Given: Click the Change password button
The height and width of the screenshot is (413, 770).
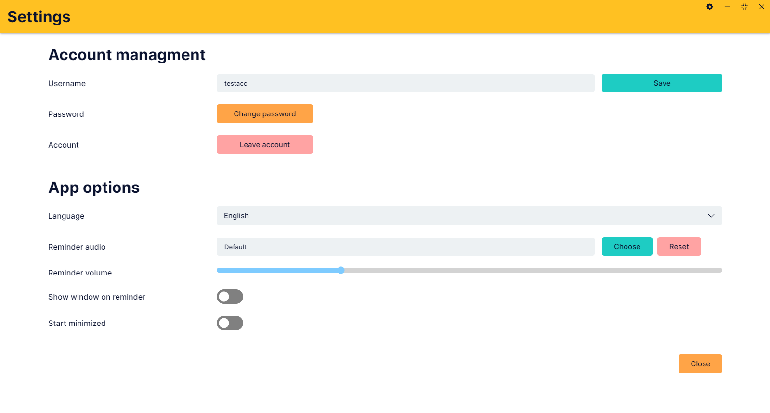Looking at the screenshot, I should [x=265, y=114].
